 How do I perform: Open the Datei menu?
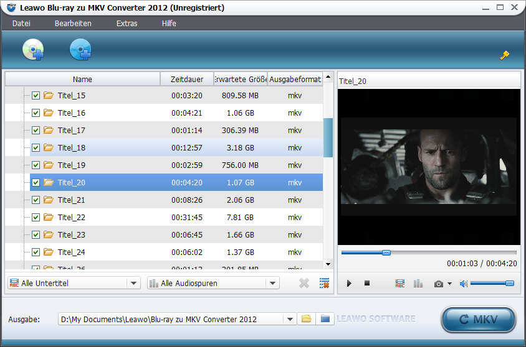pos(21,24)
